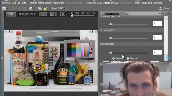Click the Adjustments scrollbar thumb

[x=166, y=58]
